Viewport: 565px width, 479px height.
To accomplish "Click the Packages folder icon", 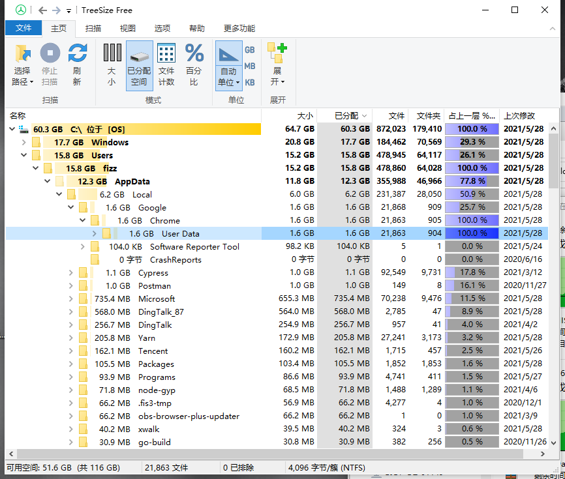I will pos(83,364).
